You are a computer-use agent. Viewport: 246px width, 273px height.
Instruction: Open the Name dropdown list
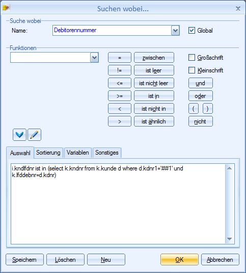pos(175,31)
